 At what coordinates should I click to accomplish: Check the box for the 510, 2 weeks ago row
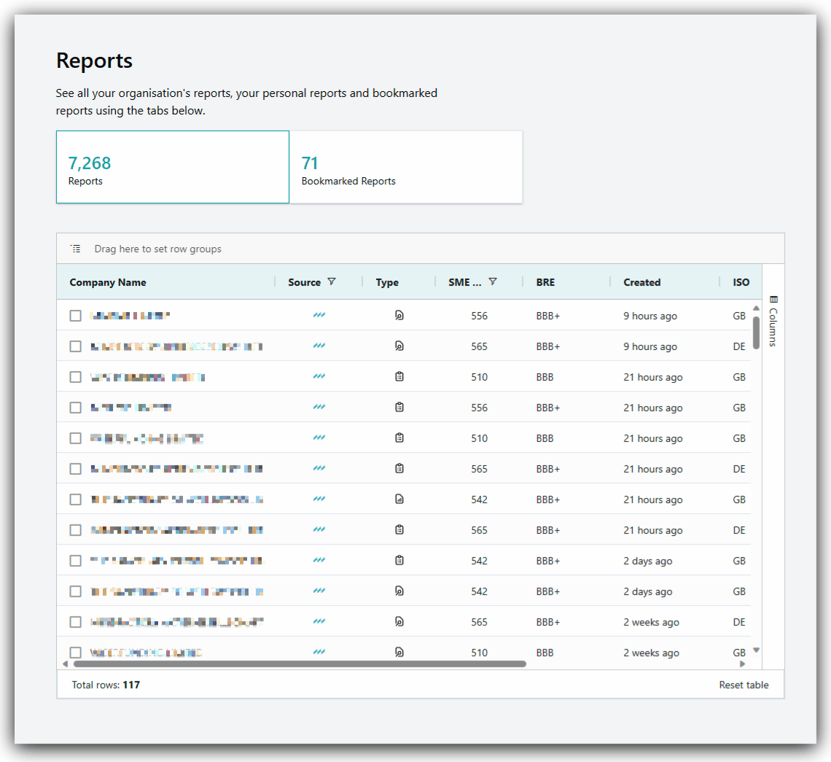[x=75, y=653]
